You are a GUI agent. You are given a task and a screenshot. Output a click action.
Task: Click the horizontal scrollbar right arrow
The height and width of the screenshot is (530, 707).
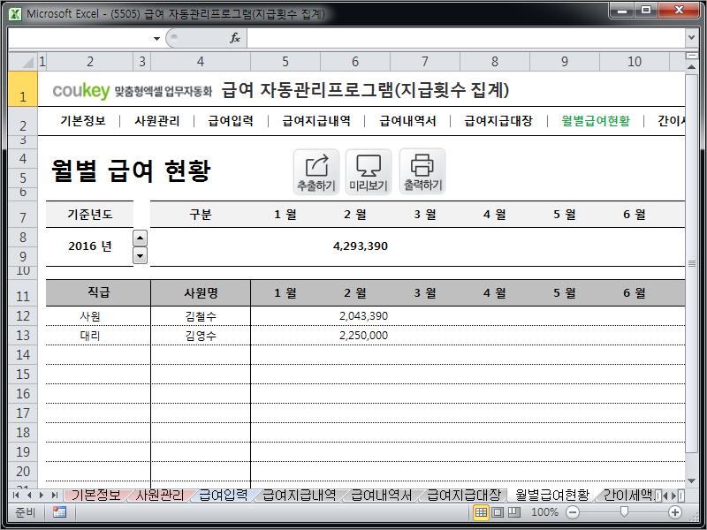[674, 496]
